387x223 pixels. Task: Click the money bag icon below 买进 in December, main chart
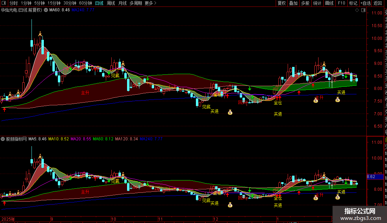[x=230, y=113]
